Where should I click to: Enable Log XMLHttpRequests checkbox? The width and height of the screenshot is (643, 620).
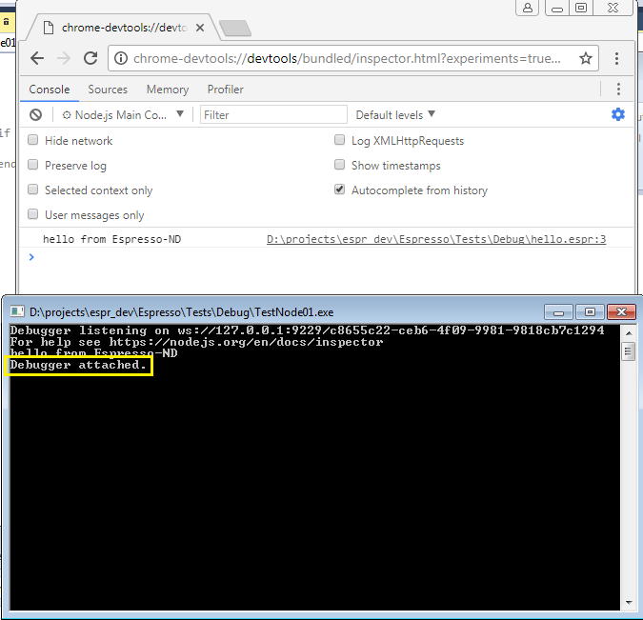click(339, 140)
